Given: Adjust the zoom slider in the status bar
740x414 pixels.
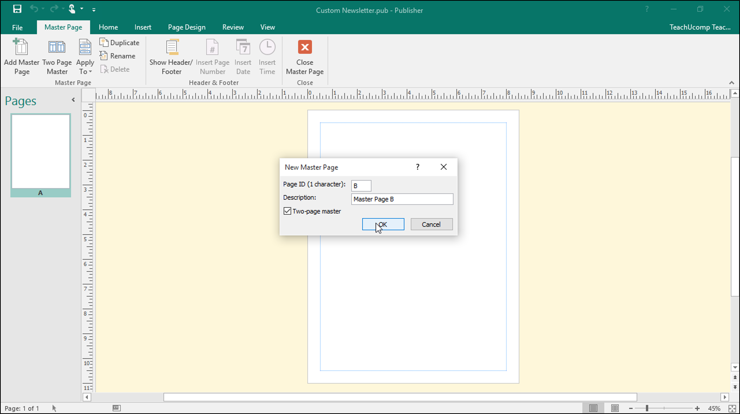Looking at the screenshot, I should (x=648, y=408).
